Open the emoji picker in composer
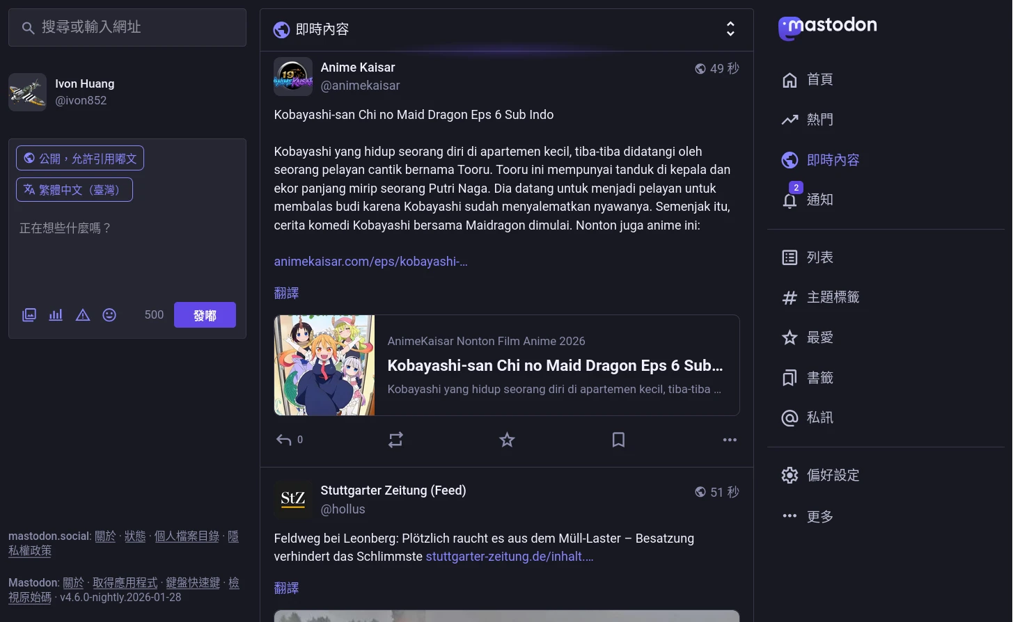 (109, 315)
